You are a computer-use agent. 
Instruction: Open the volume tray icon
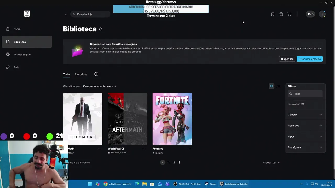pos(316,184)
